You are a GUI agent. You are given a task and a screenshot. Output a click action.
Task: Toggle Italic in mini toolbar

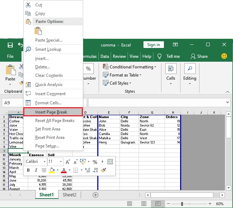click(x=36, y=170)
